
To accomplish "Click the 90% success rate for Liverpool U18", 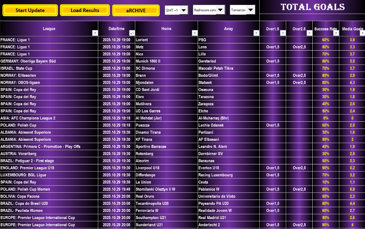I will (x=326, y=168).
